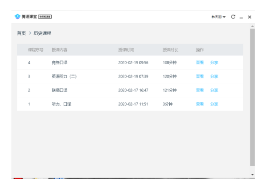The width and height of the screenshot is (266, 193).
Task: Click time 2020-02-19 09:56
Action: (133, 63)
